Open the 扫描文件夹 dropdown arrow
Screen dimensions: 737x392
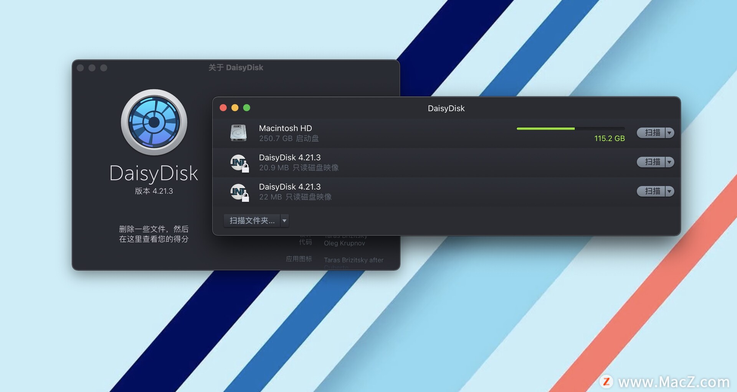pos(284,220)
